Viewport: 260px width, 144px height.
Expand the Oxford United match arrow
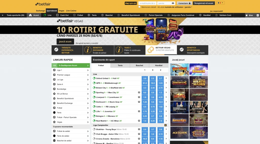166,78
